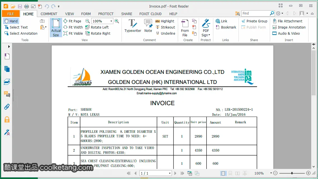The width and height of the screenshot is (318, 179).
Task: Take a snapshot with the camera icon
Action: [x=42, y=21]
